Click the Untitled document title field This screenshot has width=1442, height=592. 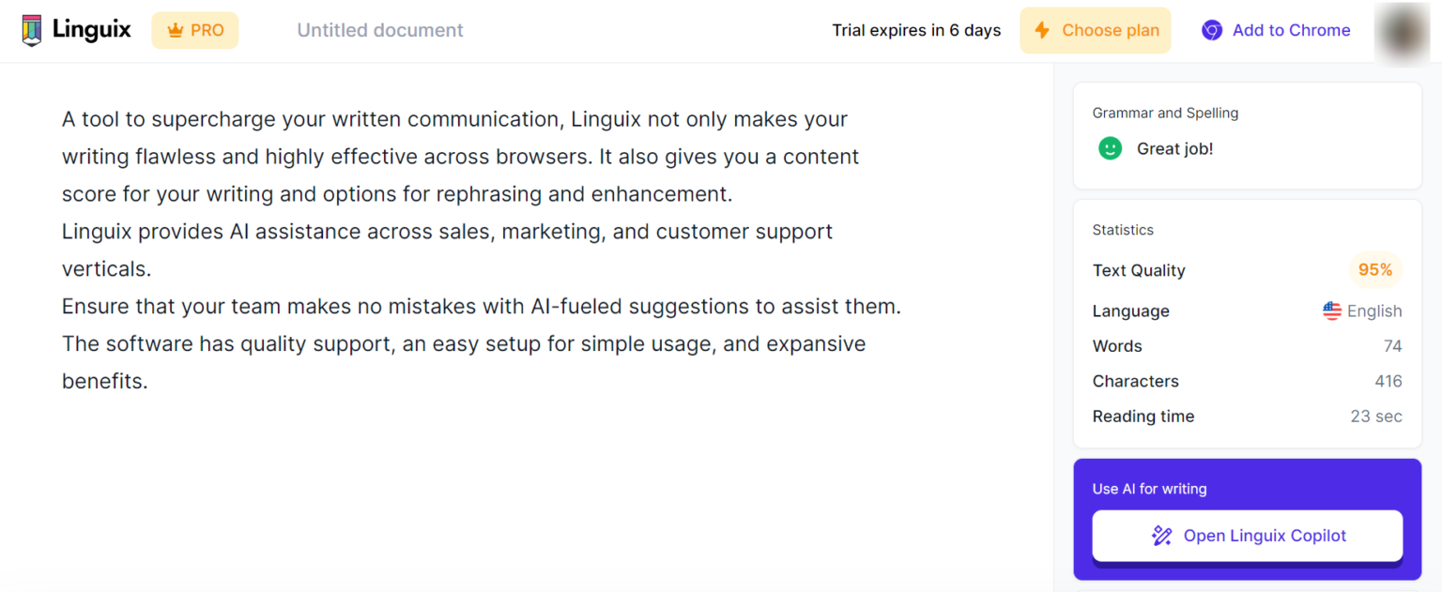click(379, 29)
